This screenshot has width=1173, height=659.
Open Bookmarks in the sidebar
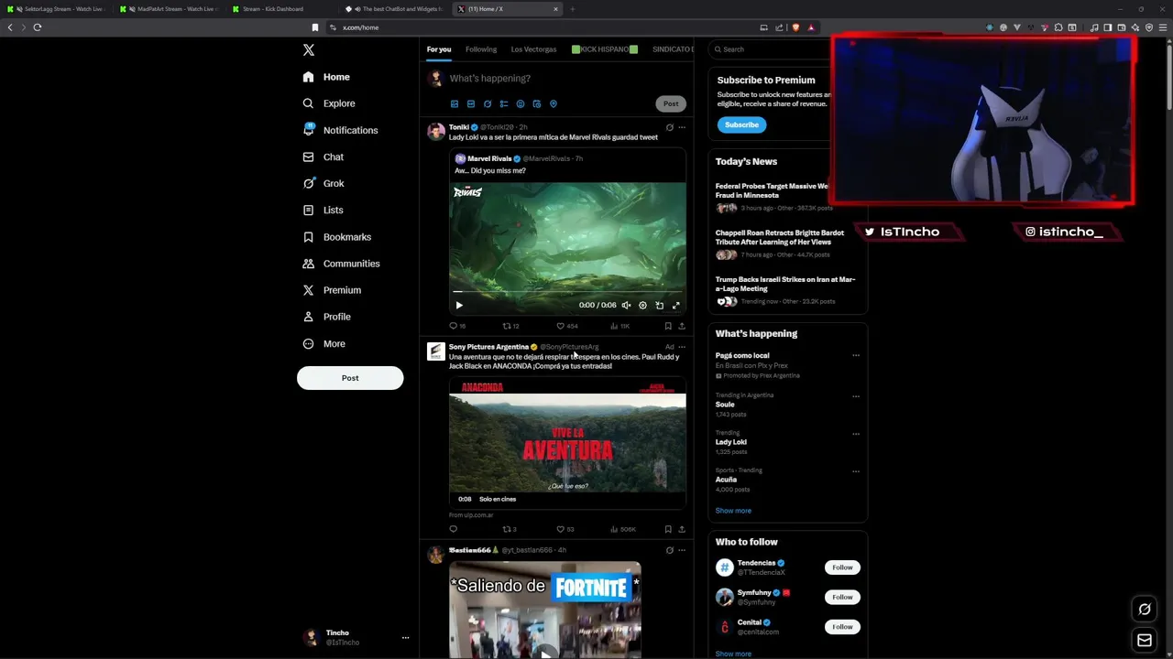[x=336, y=237]
